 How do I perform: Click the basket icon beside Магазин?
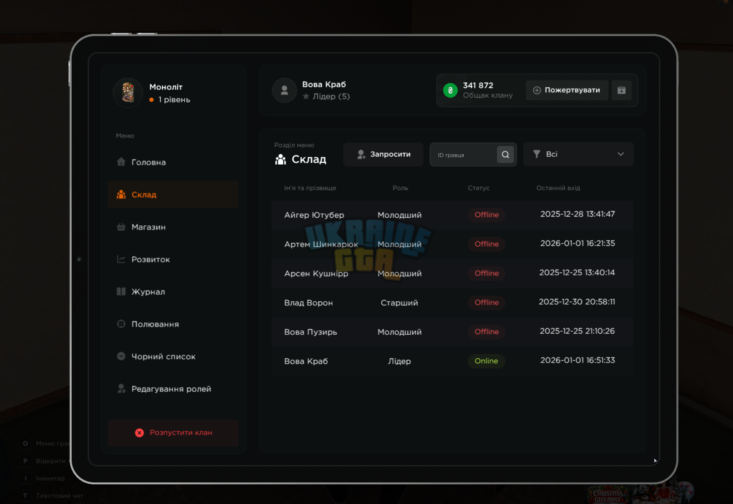(x=121, y=227)
